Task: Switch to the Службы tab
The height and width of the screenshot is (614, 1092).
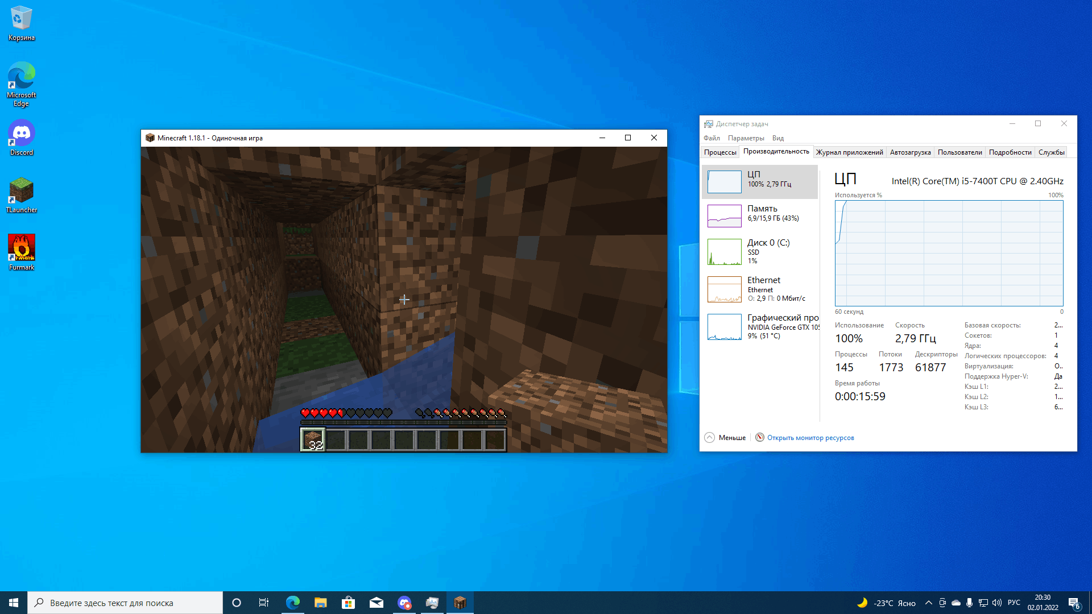Action: [x=1051, y=152]
